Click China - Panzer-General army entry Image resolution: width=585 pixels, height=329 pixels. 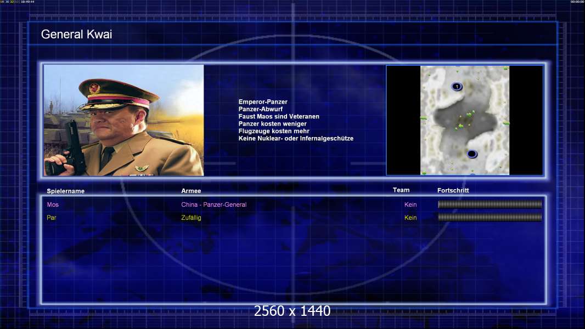pyautogui.click(x=214, y=205)
